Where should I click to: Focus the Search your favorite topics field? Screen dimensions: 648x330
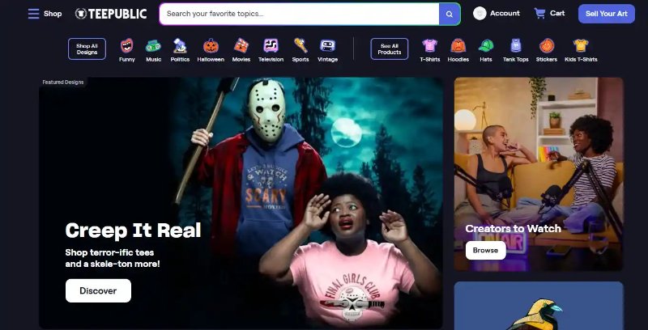(299, 14)
